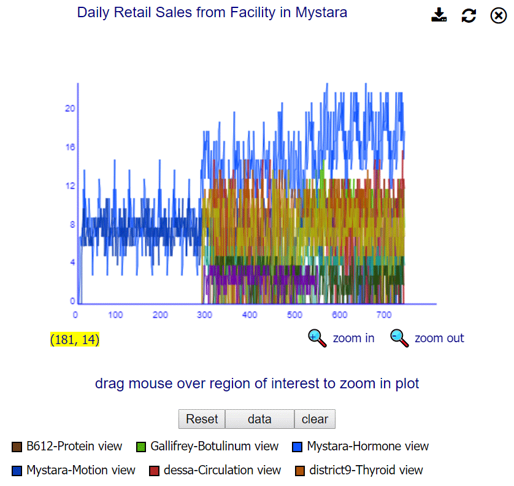Click the x-axis label 300
Viewport: 514px width, 486px height.
[x=204, y=315]
